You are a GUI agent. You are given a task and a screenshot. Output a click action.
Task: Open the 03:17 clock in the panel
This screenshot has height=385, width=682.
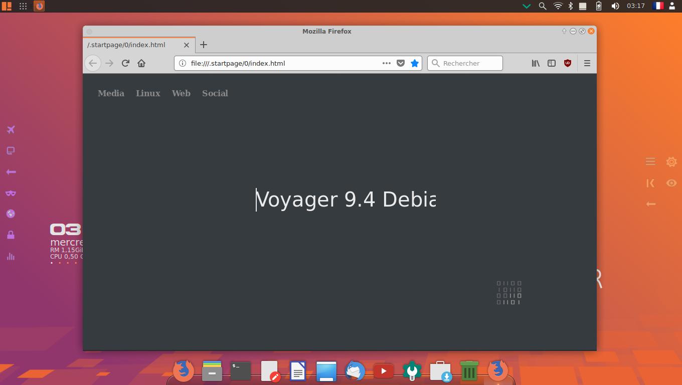point(635,6)
